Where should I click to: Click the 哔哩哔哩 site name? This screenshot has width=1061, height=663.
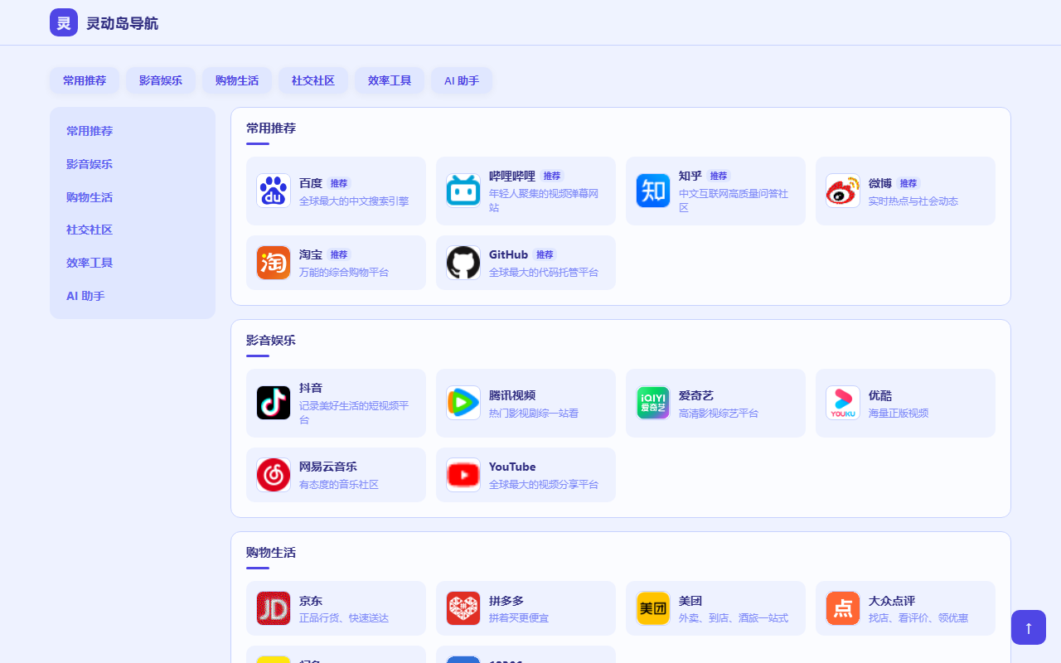pos(512,176)
